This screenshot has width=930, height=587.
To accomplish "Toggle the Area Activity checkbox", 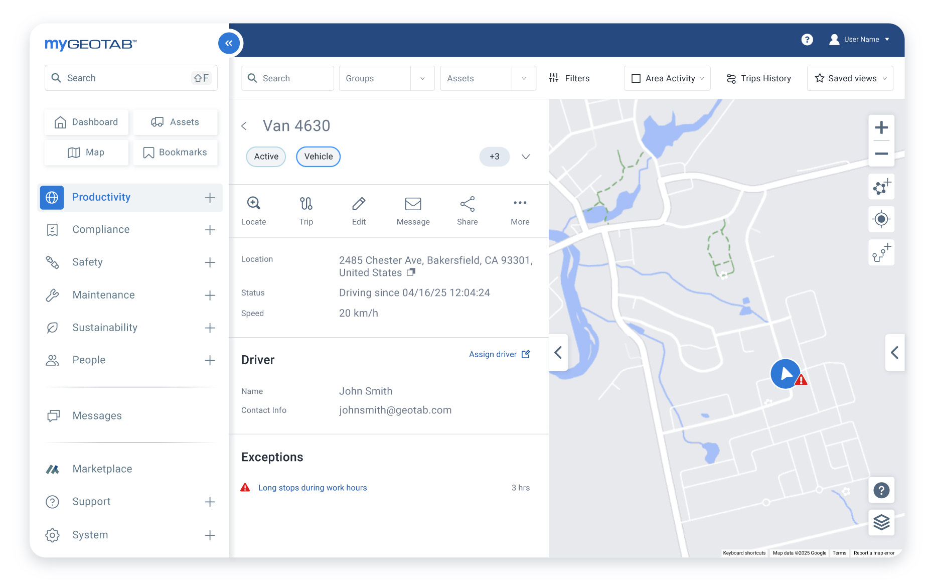I will [x=636, y=78].
